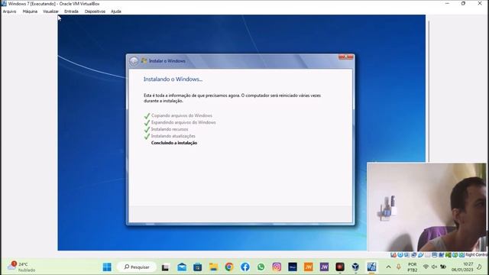
Task: Launch Google Chrome from the taskbar
Action: [229, 267]
